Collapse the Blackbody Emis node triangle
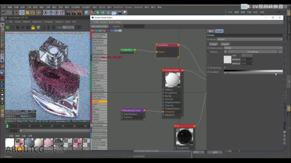This screenshot has width=291, height=163. [x=122, y=110]
